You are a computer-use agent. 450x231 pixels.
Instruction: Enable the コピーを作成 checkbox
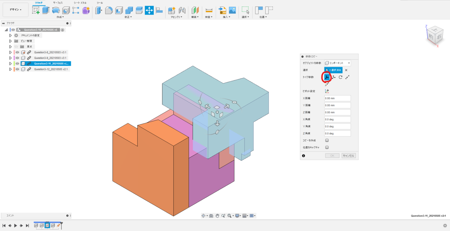(x=327, y=140)
